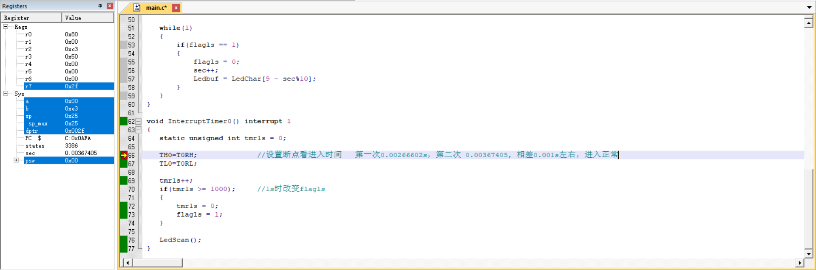Viewport: 816px width, 270px height.
Task: Select the states counter row
Action: [69, 145]
